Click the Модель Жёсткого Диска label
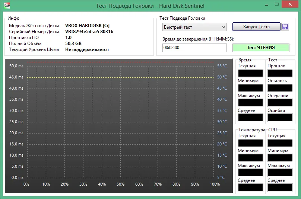 [x=34, y=26]
